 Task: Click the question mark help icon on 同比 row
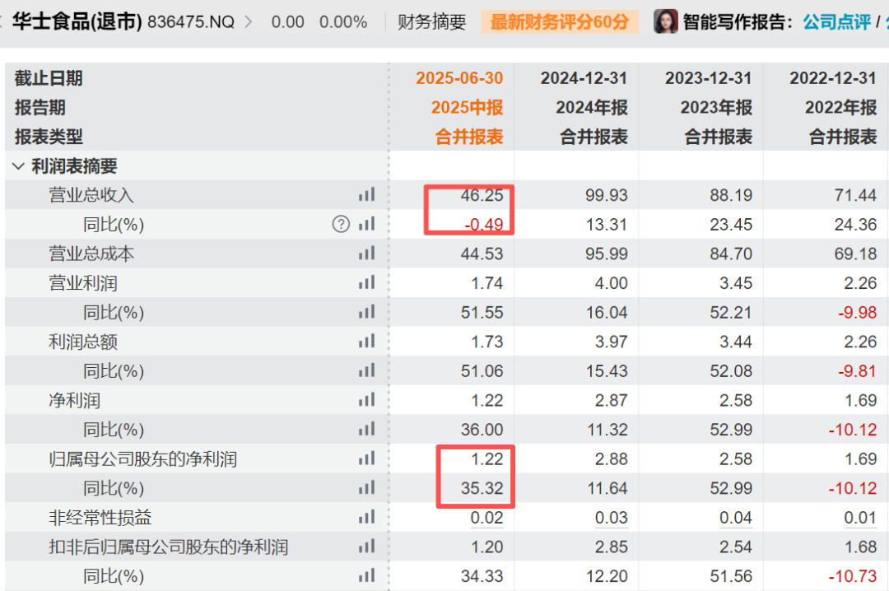click(x=340, y=223)
